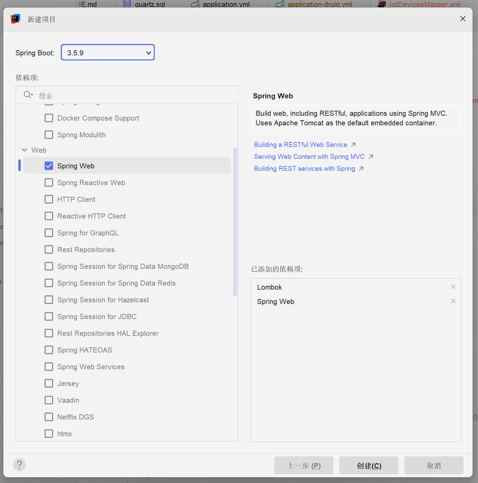Tick the Rest Repositories checkbox

point(49,249)
